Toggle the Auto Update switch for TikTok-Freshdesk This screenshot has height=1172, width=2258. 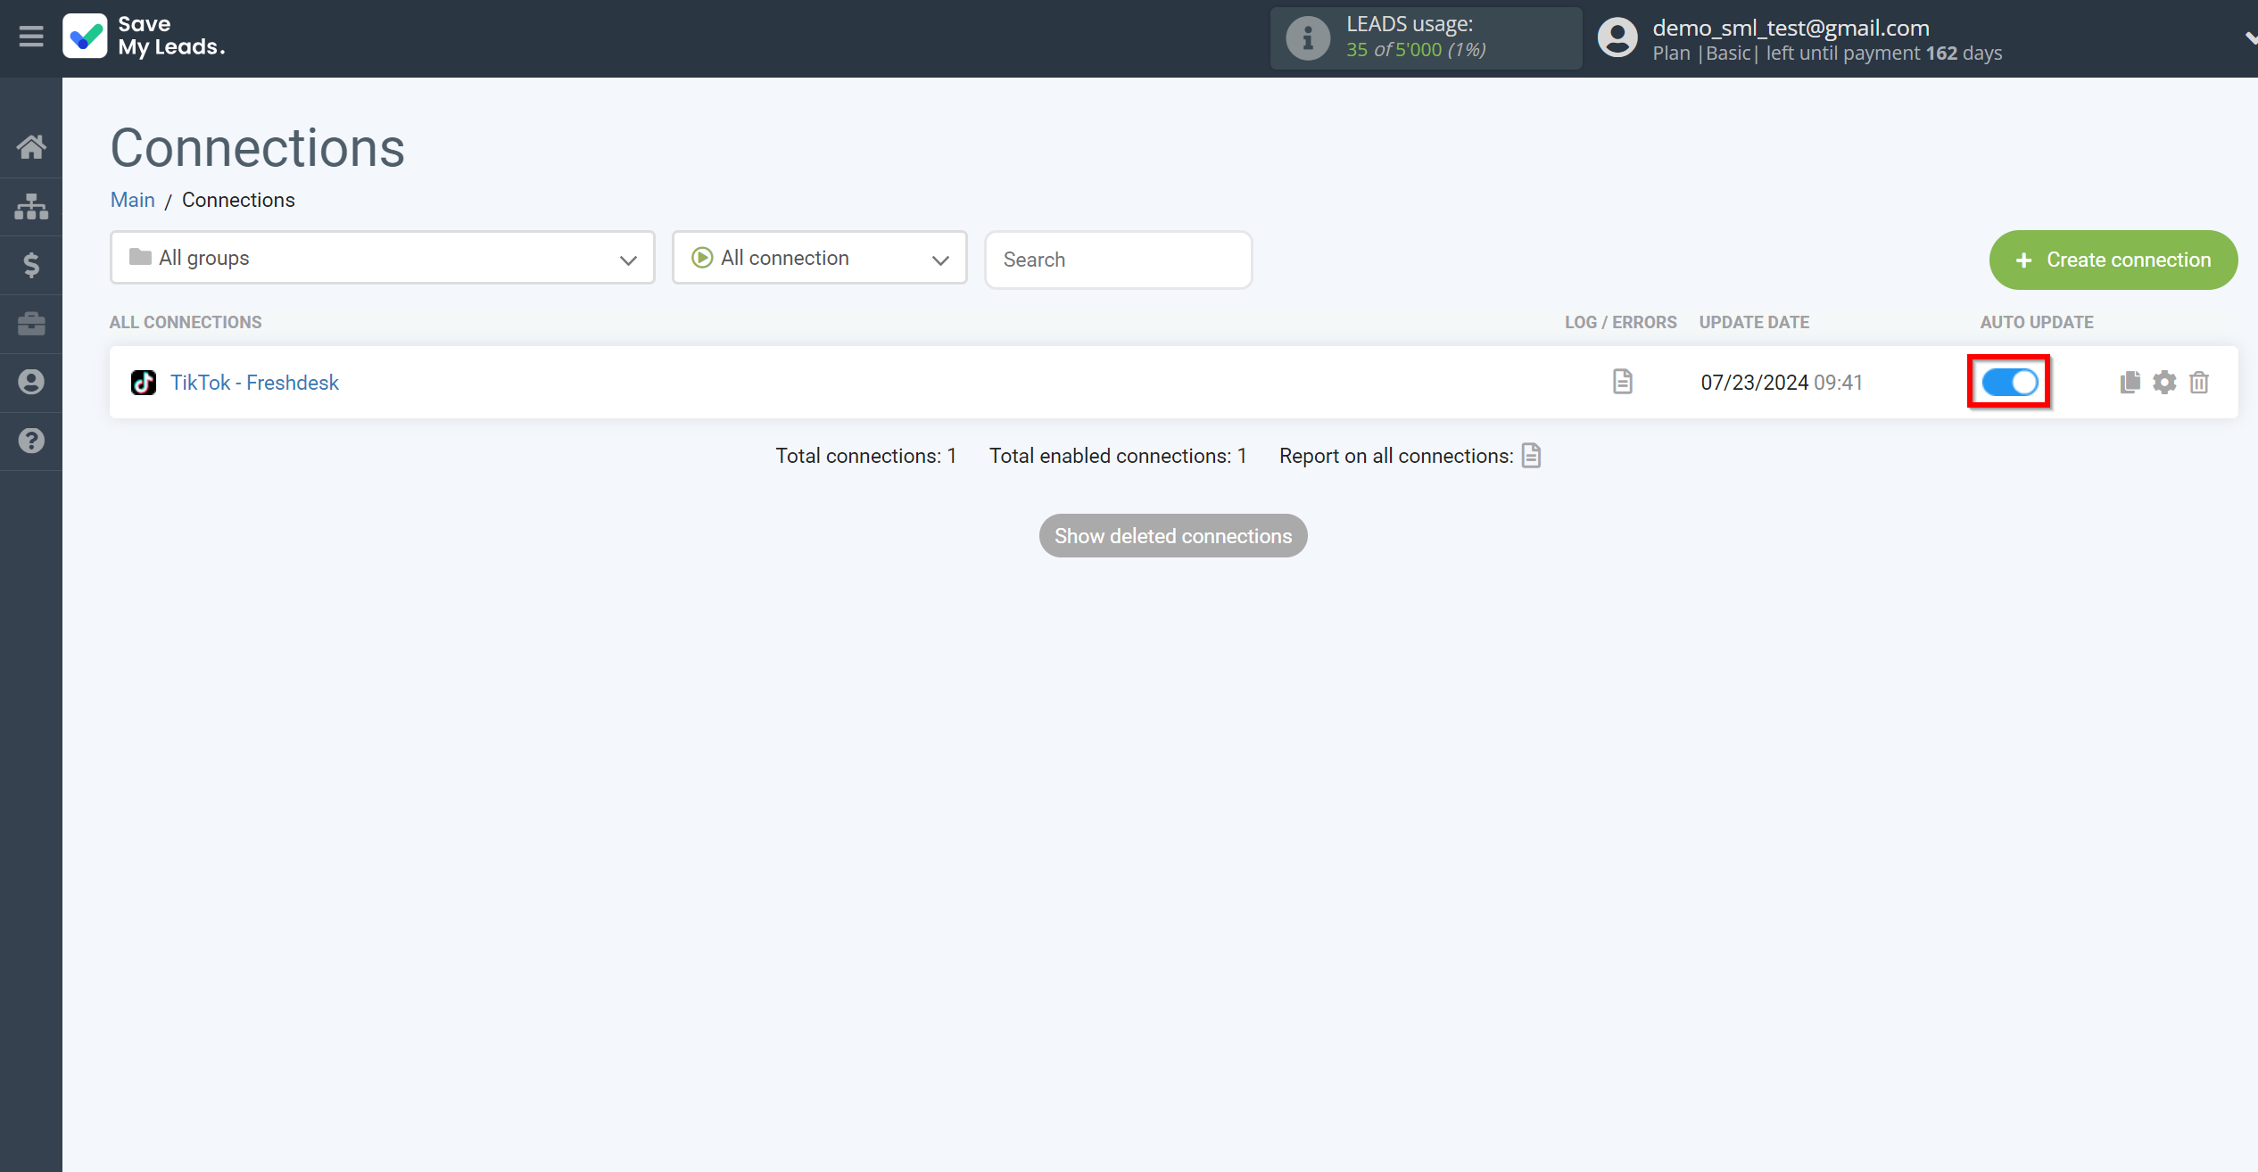tap(2010, 383)
